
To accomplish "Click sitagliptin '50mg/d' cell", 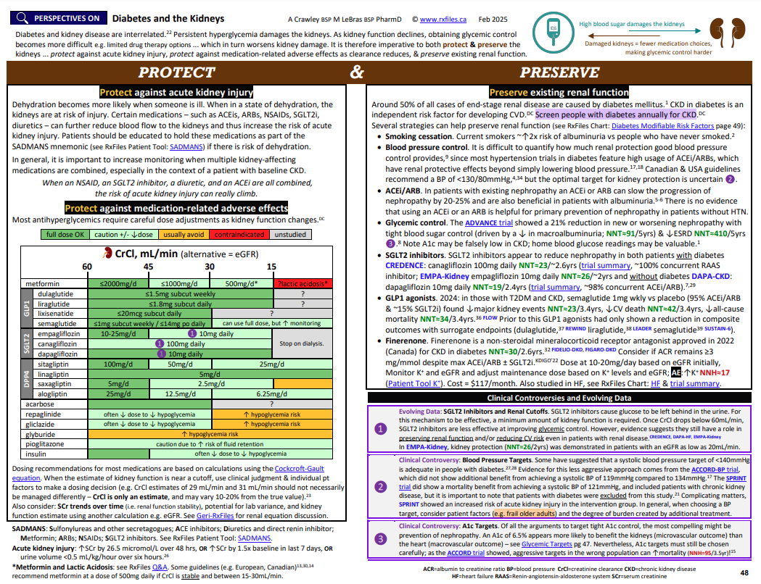I will (180, 364).
